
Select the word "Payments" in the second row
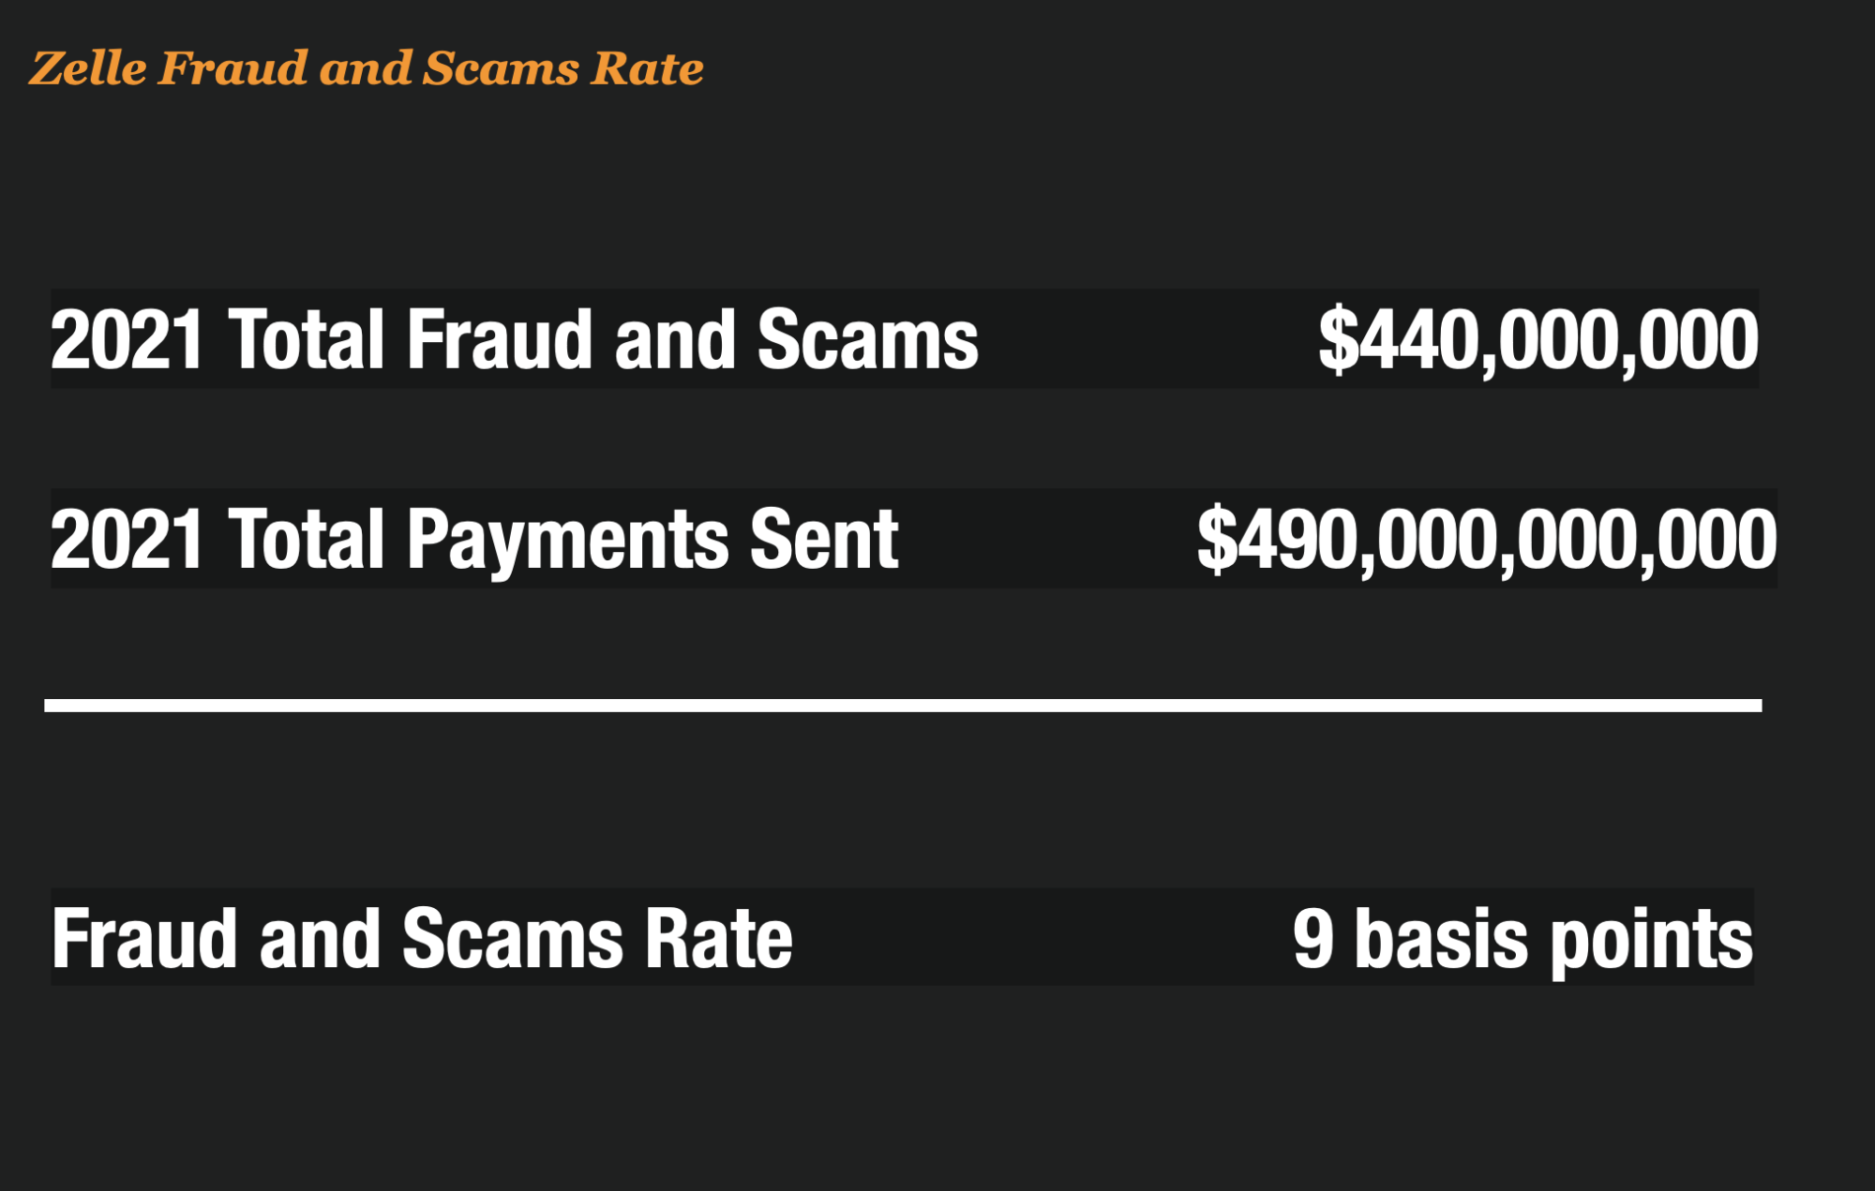(567, 539)
